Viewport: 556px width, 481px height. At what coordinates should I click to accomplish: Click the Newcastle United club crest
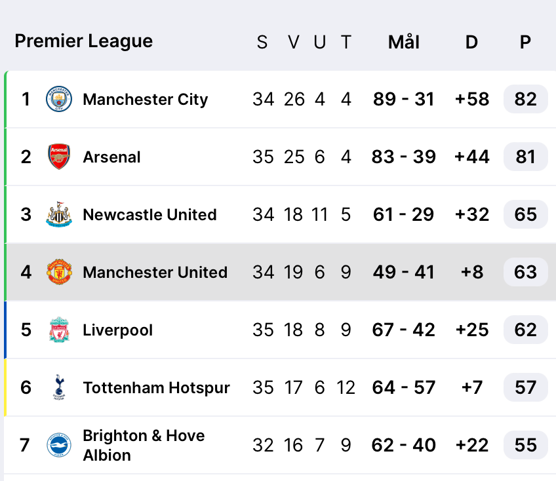click(59, 215)
